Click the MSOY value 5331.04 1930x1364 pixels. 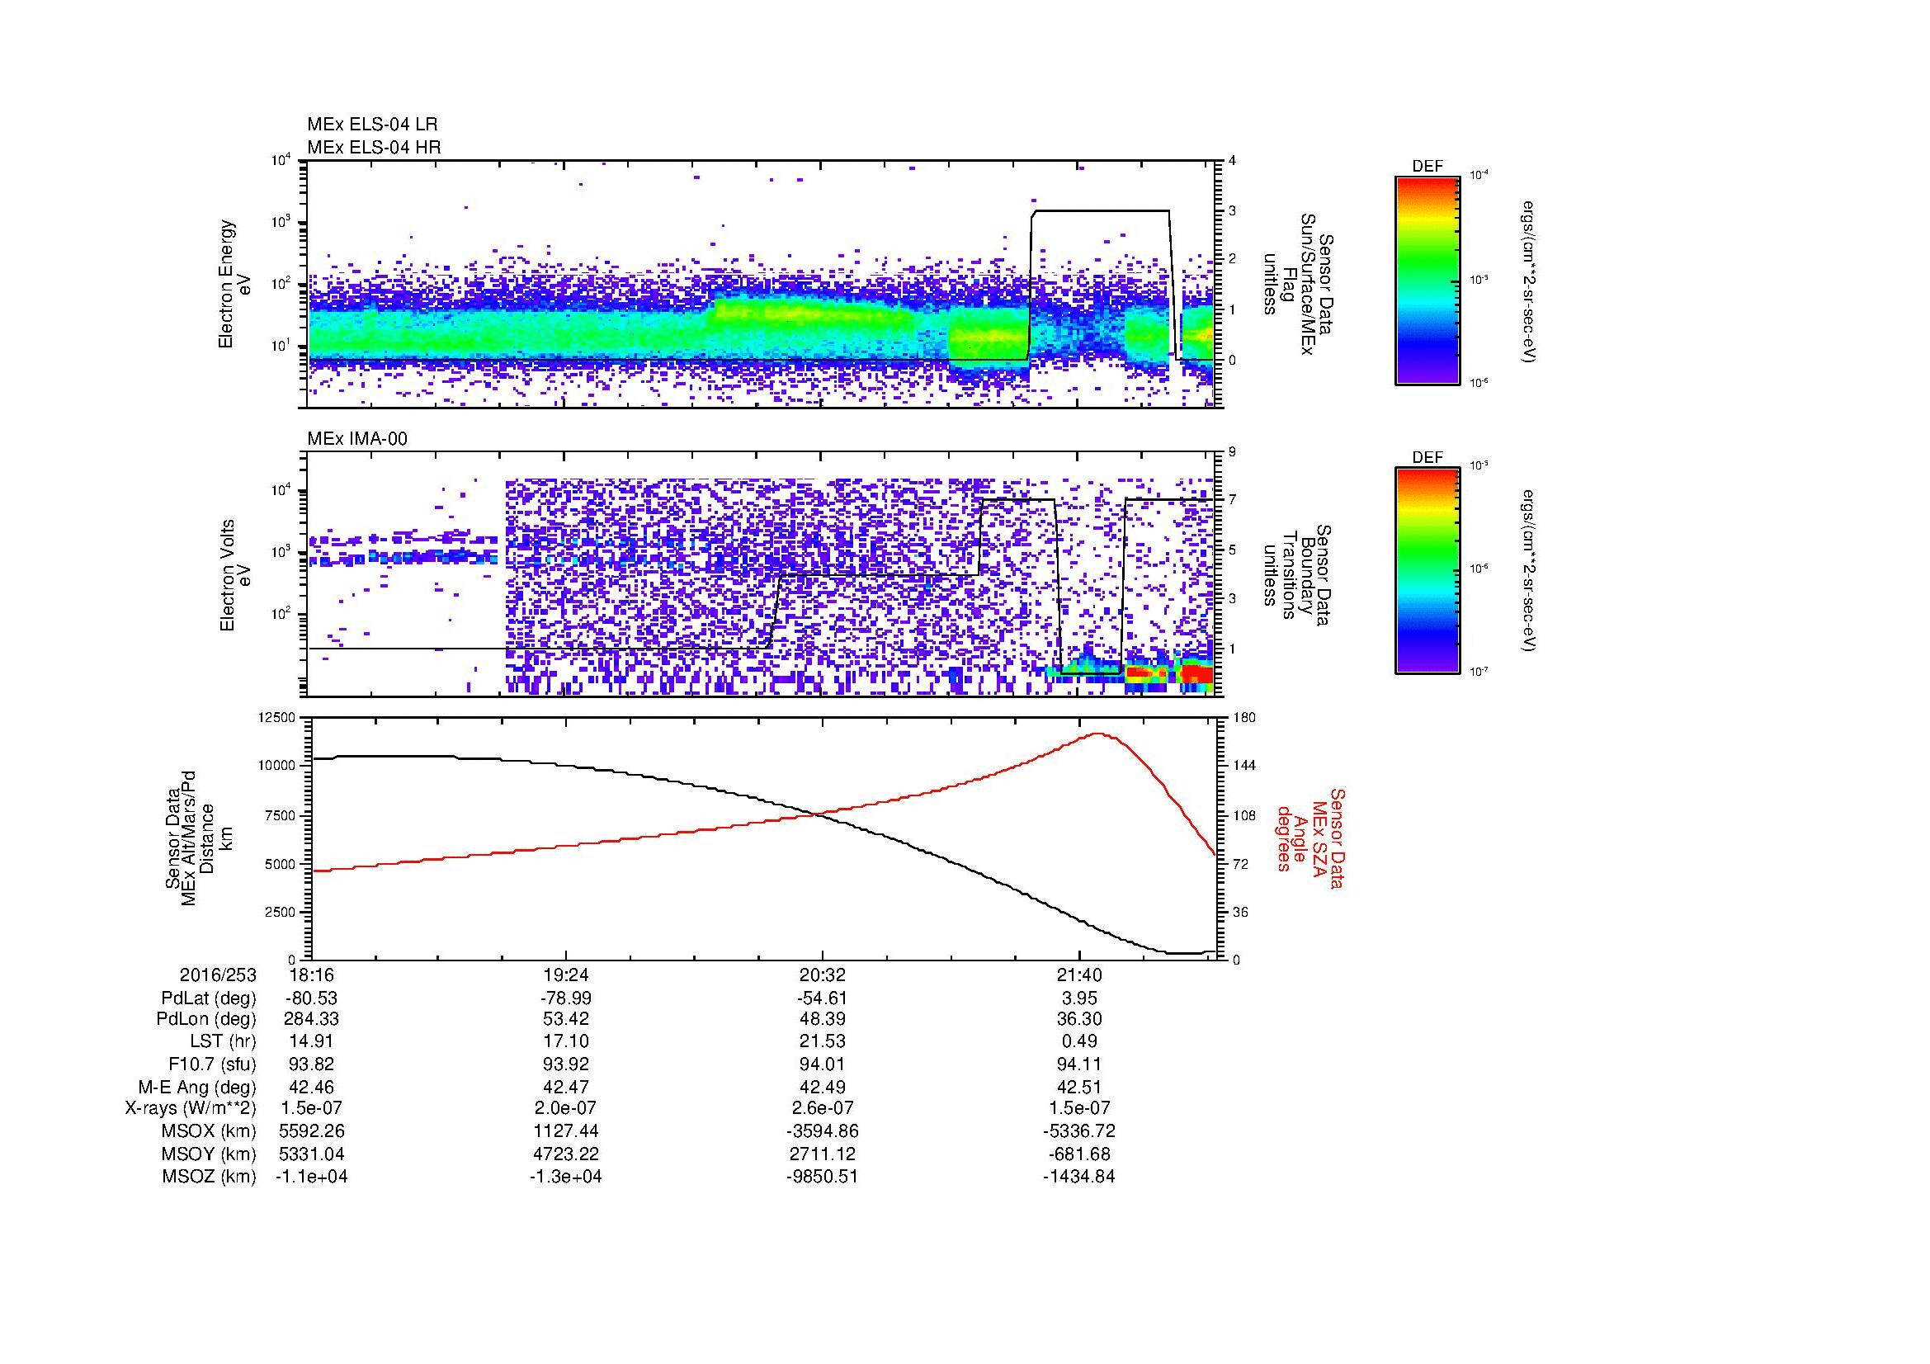(312, 1154)
